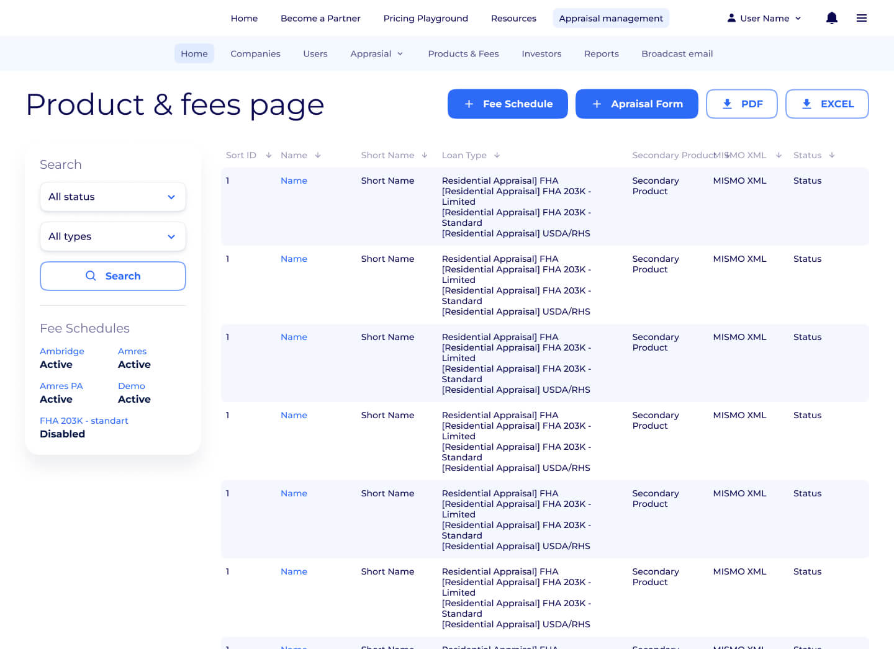Export the table to EXCEL
Screen dimensions: 894x649
click(826, 104)
